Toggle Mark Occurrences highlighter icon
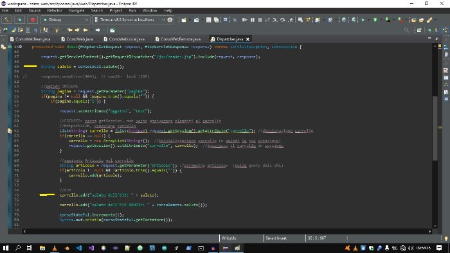450x253 pixels. [14, 30]
